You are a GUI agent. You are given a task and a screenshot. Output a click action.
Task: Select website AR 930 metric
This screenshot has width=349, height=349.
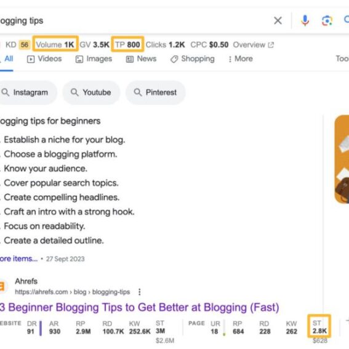55,327
